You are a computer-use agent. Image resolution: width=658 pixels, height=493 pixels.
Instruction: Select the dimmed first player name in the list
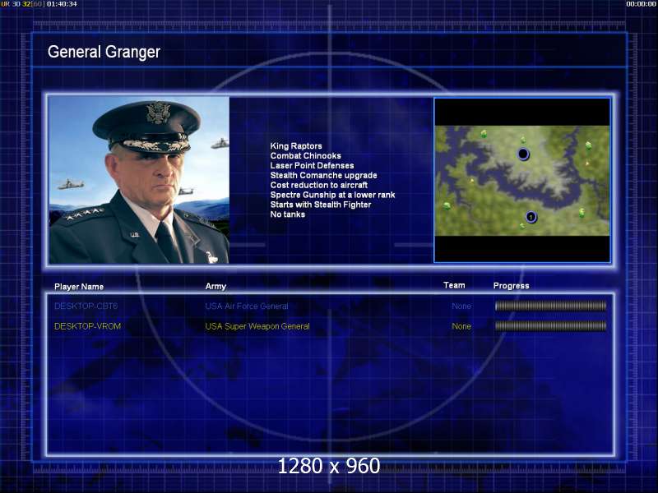point(86,306)
